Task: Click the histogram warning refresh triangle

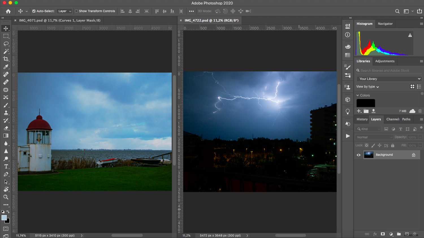Action: (x=410, y=35)
